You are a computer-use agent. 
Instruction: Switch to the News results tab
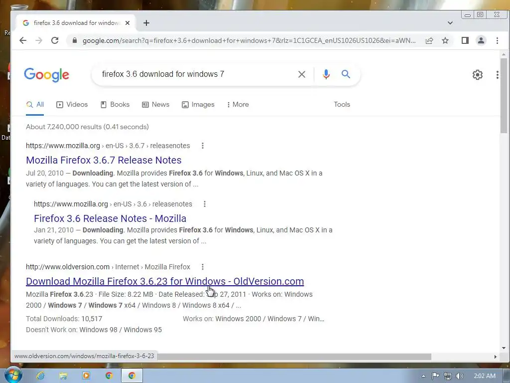tap(155, 105)
